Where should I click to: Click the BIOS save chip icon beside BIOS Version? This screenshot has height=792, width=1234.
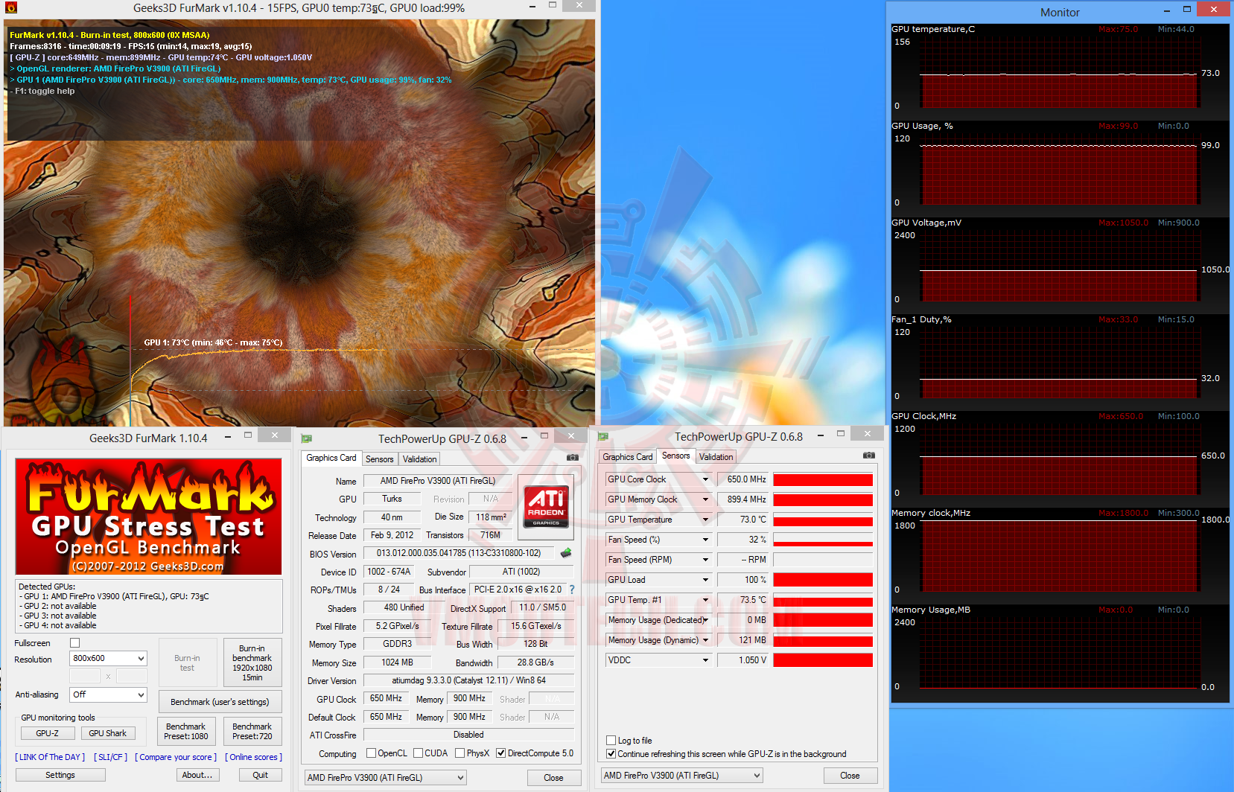point(566,553)
